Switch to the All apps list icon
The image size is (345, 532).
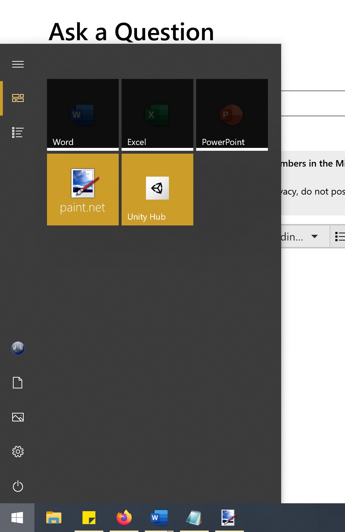click(18, 132)
